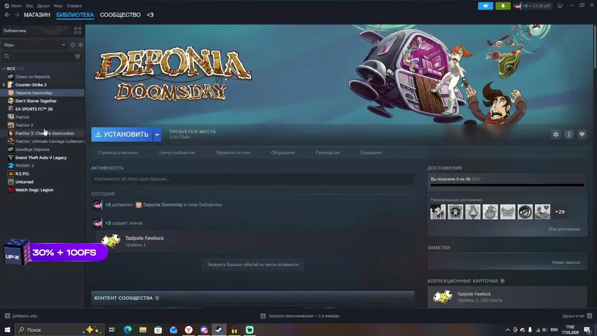Switch library to grid view icon

(77, 30)
